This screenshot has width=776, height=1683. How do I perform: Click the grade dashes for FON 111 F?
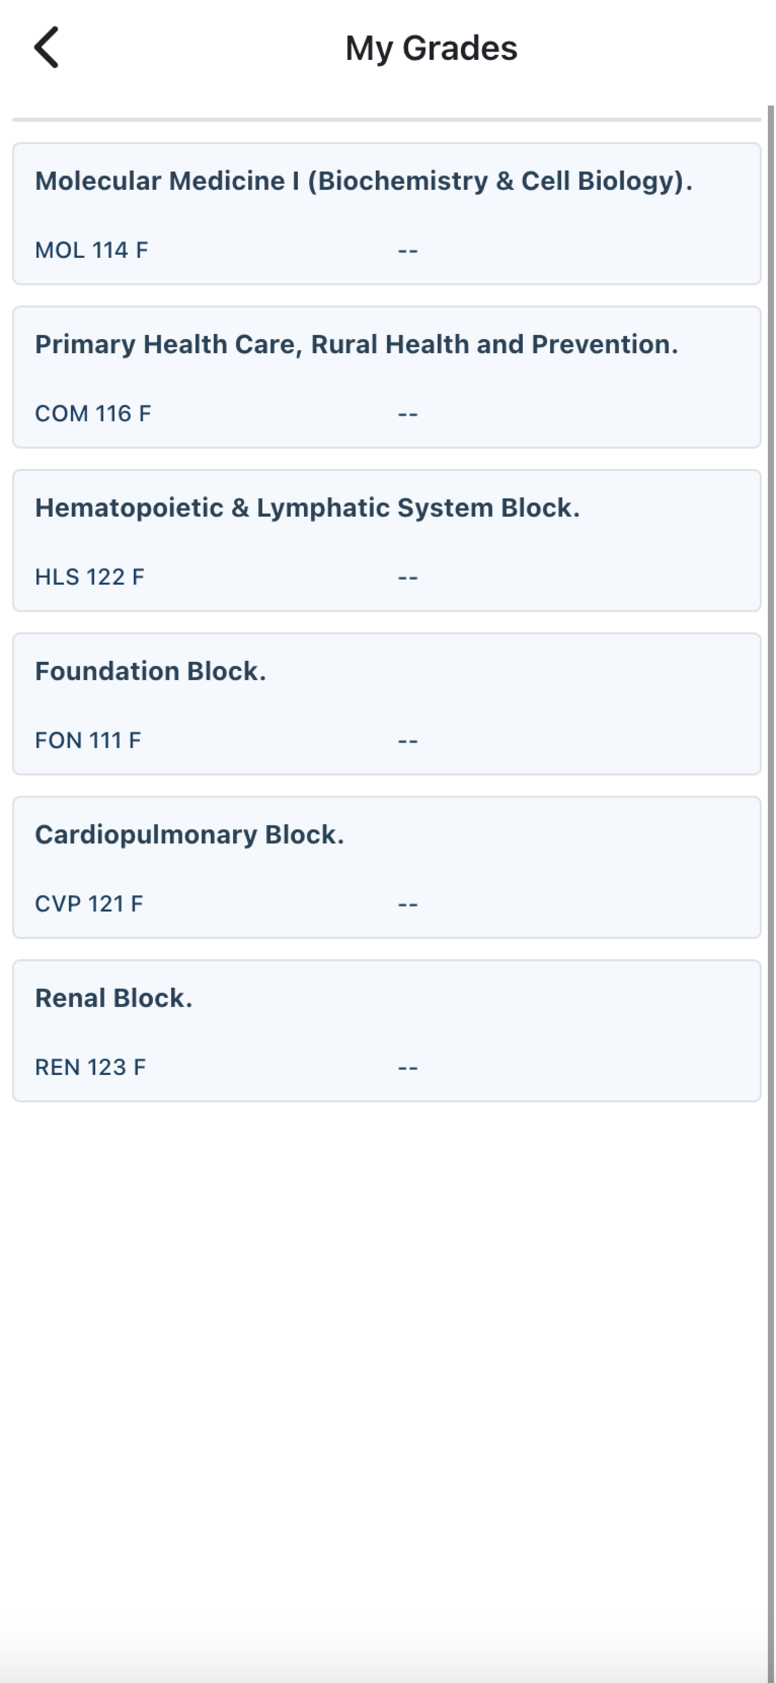[x=408, y=741]
